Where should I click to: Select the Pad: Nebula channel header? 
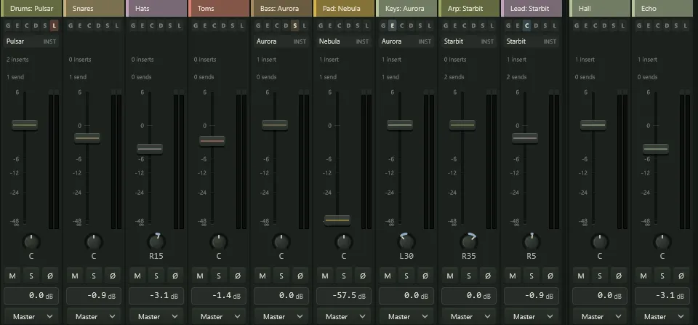coord(344,9)
